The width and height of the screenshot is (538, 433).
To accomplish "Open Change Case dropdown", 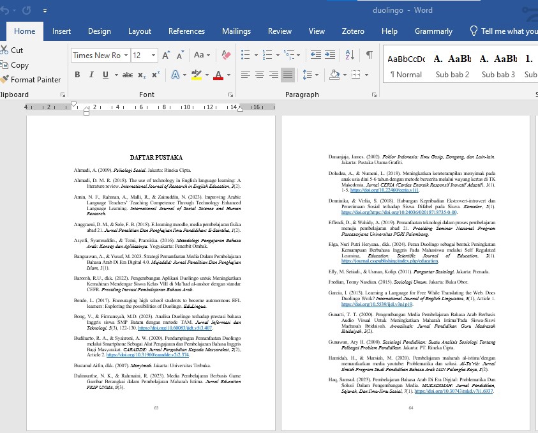I will 202,55.
